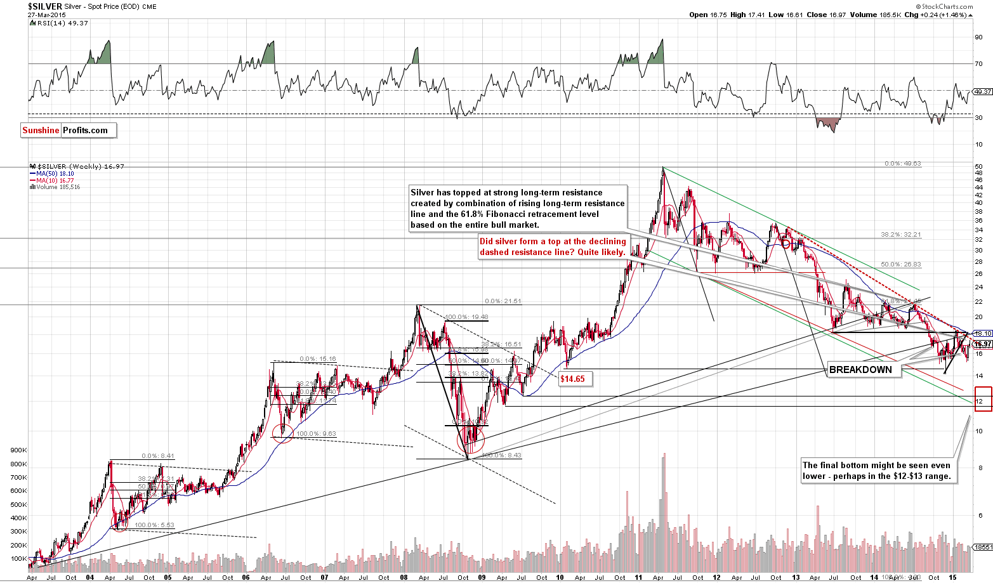Click the MA(50) 18.10 legend text
The height and width of the screenshot is (583, 993).
click(x=54, y=174)
